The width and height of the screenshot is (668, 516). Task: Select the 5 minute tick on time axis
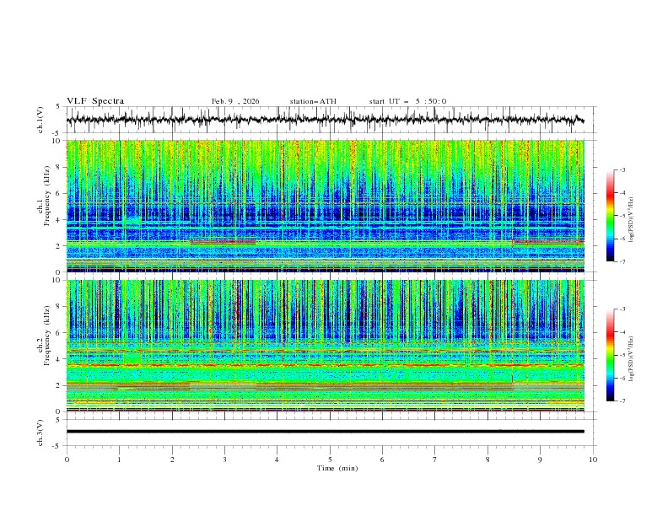coord(330,459)
